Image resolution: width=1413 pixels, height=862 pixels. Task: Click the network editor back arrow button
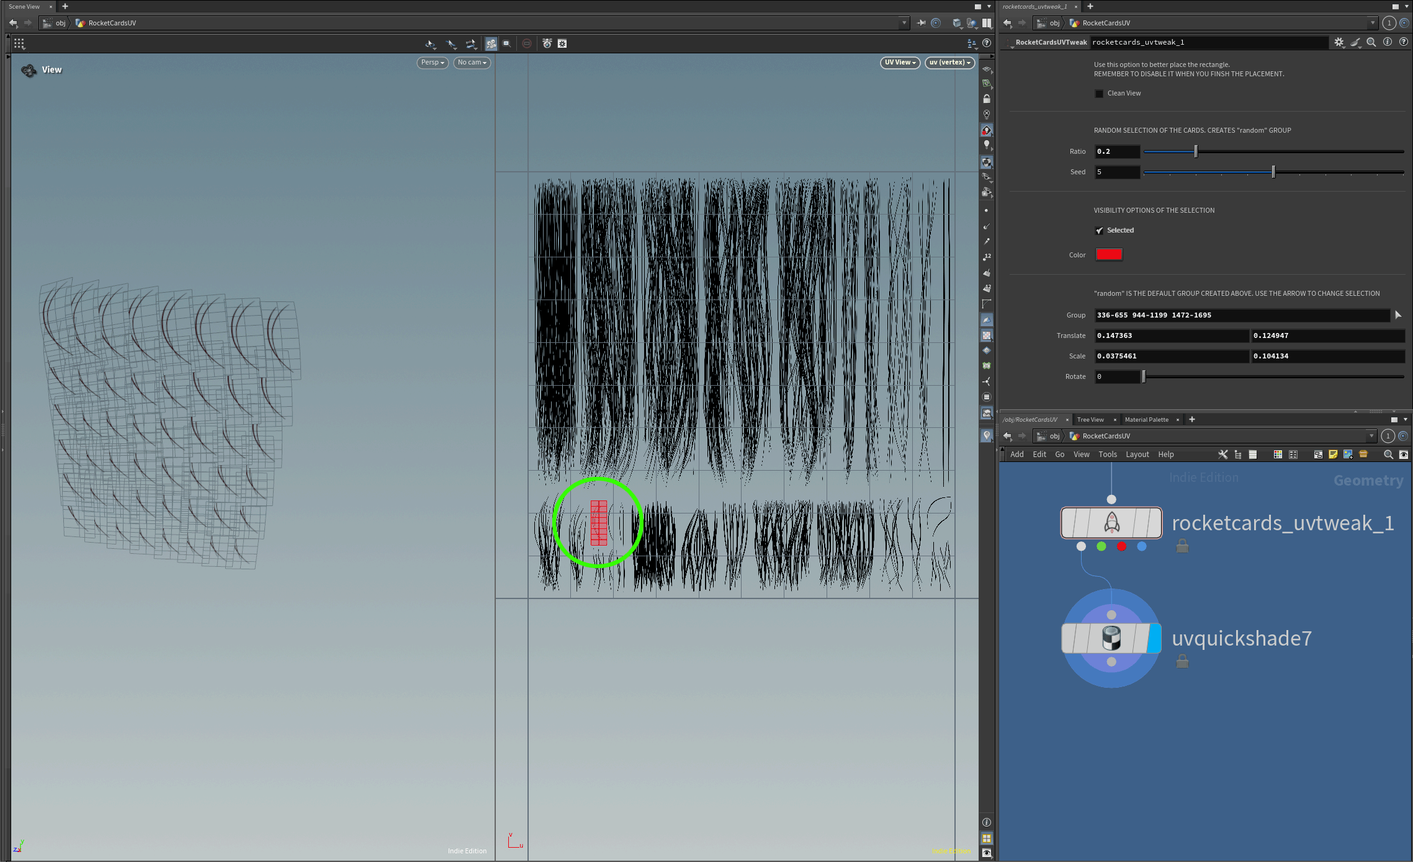(x=1007, y=436)
